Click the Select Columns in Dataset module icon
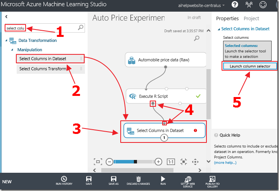 click(x=130, y=131)
